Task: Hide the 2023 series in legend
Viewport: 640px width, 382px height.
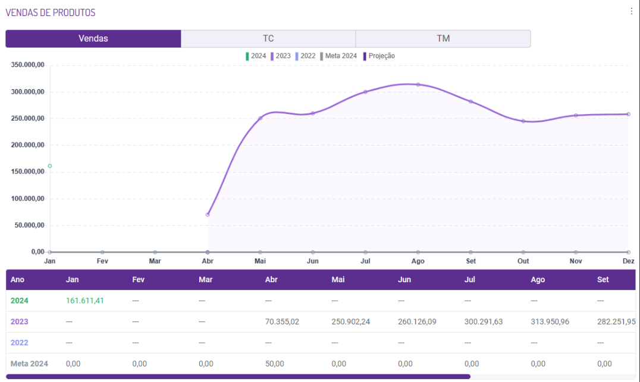Action: click(281, 56)
